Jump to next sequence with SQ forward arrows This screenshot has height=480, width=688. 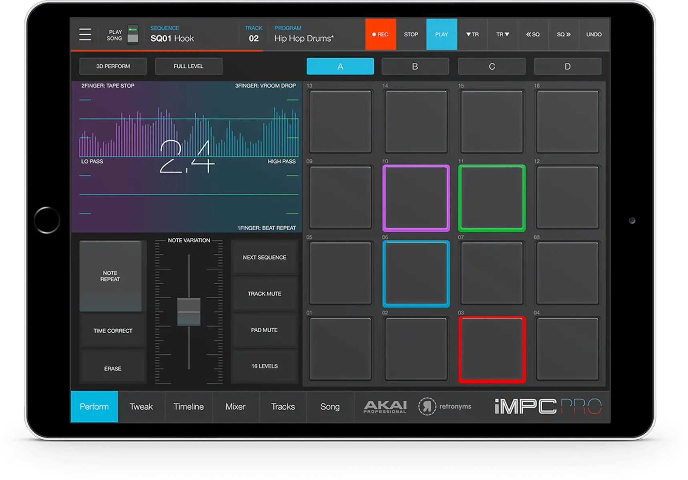[x=564, y=35]
